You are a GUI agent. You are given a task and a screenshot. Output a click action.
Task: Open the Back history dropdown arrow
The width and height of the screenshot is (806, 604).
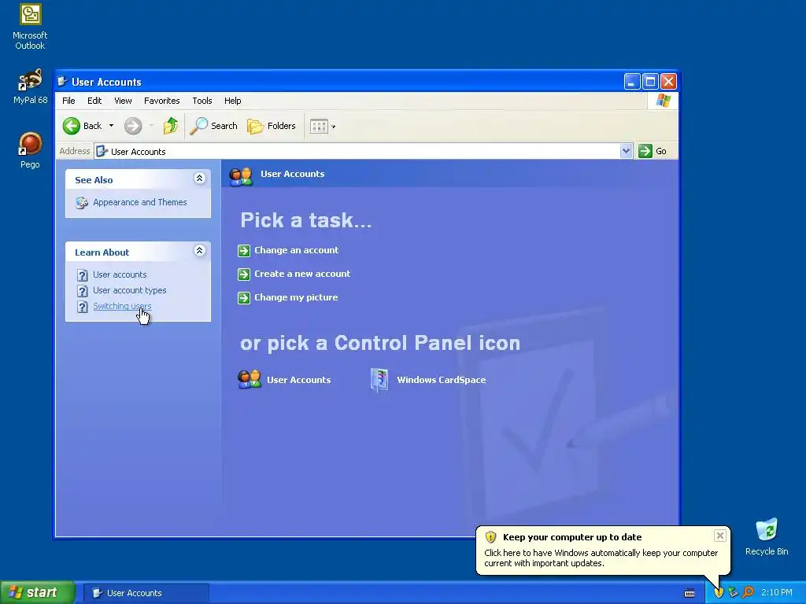pyautogui.click(x=111, y=126)
